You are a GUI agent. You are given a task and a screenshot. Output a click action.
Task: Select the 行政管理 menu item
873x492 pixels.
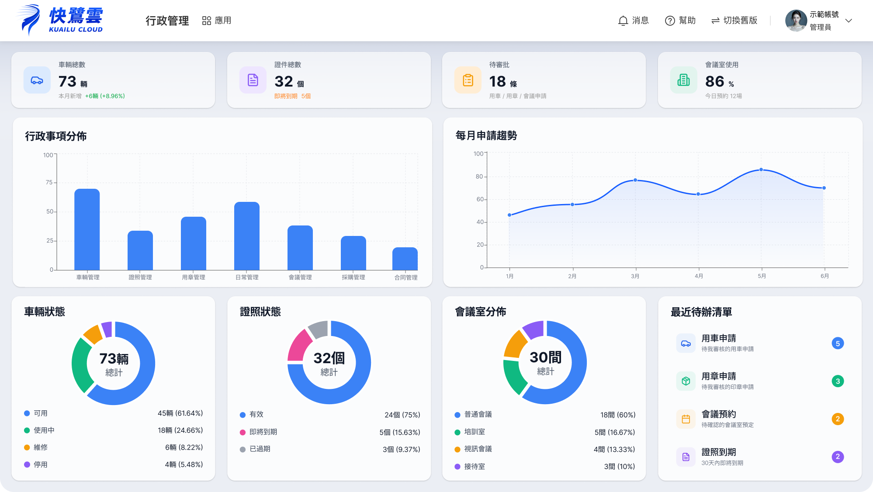pos(167,21)
